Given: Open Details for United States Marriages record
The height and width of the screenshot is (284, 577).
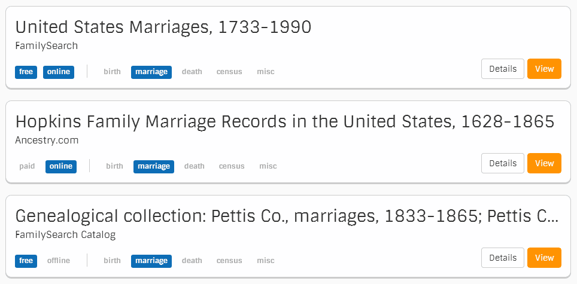Looking at the screenshot, I should [502, 69].
